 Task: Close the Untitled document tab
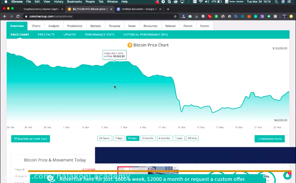coord(160,9)
